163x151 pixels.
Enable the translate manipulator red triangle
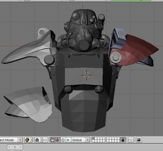click(x=58, y=140)
